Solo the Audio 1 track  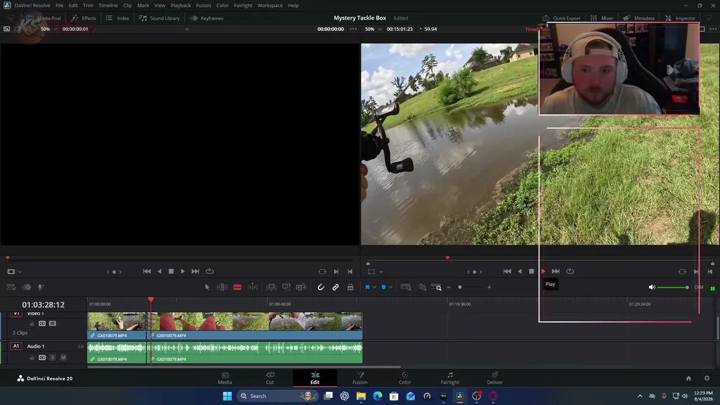click(52, 358)
